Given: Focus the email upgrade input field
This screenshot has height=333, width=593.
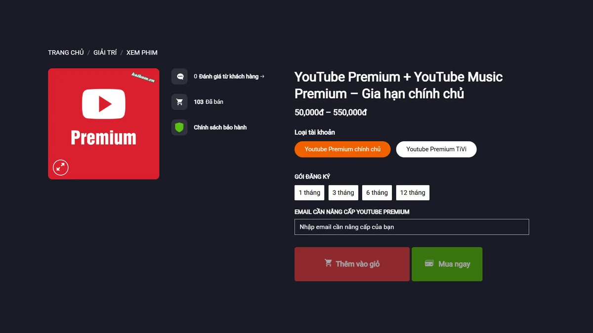Looking at the screenshot, I should tap(412, 227).
